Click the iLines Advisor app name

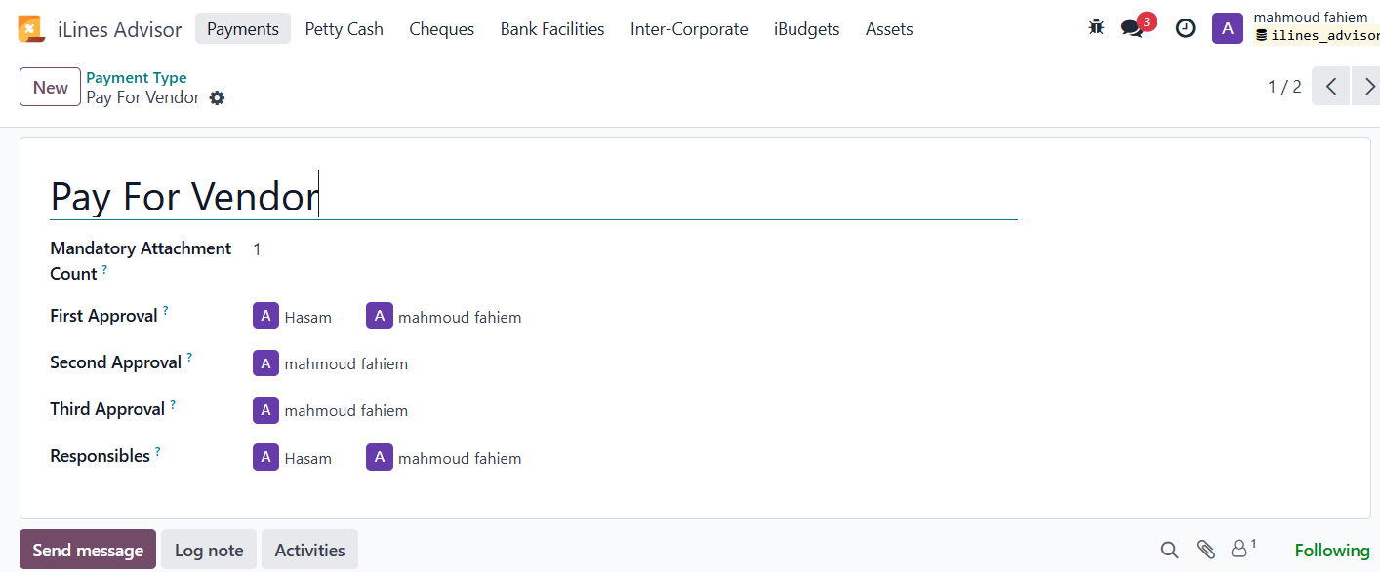(x=120, y=29)
